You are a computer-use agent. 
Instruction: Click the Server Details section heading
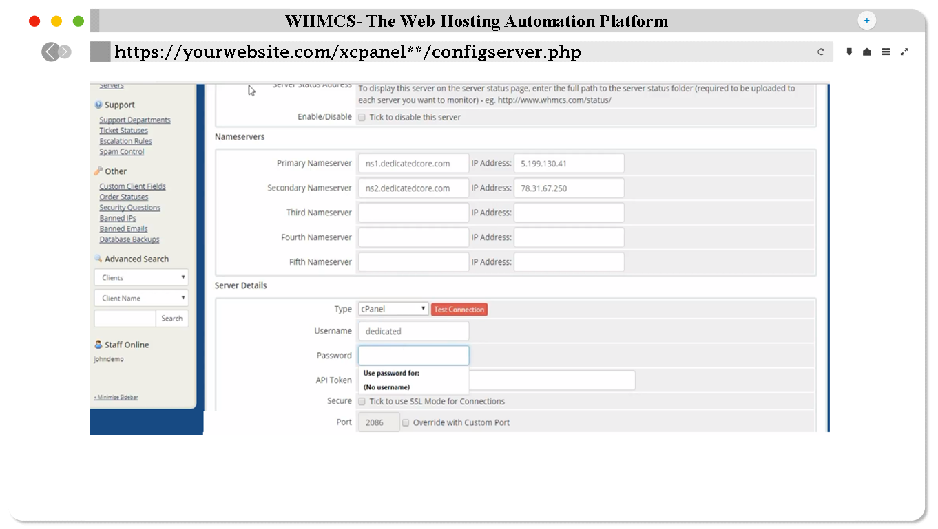pyautogui.click(x=240, y=285)
